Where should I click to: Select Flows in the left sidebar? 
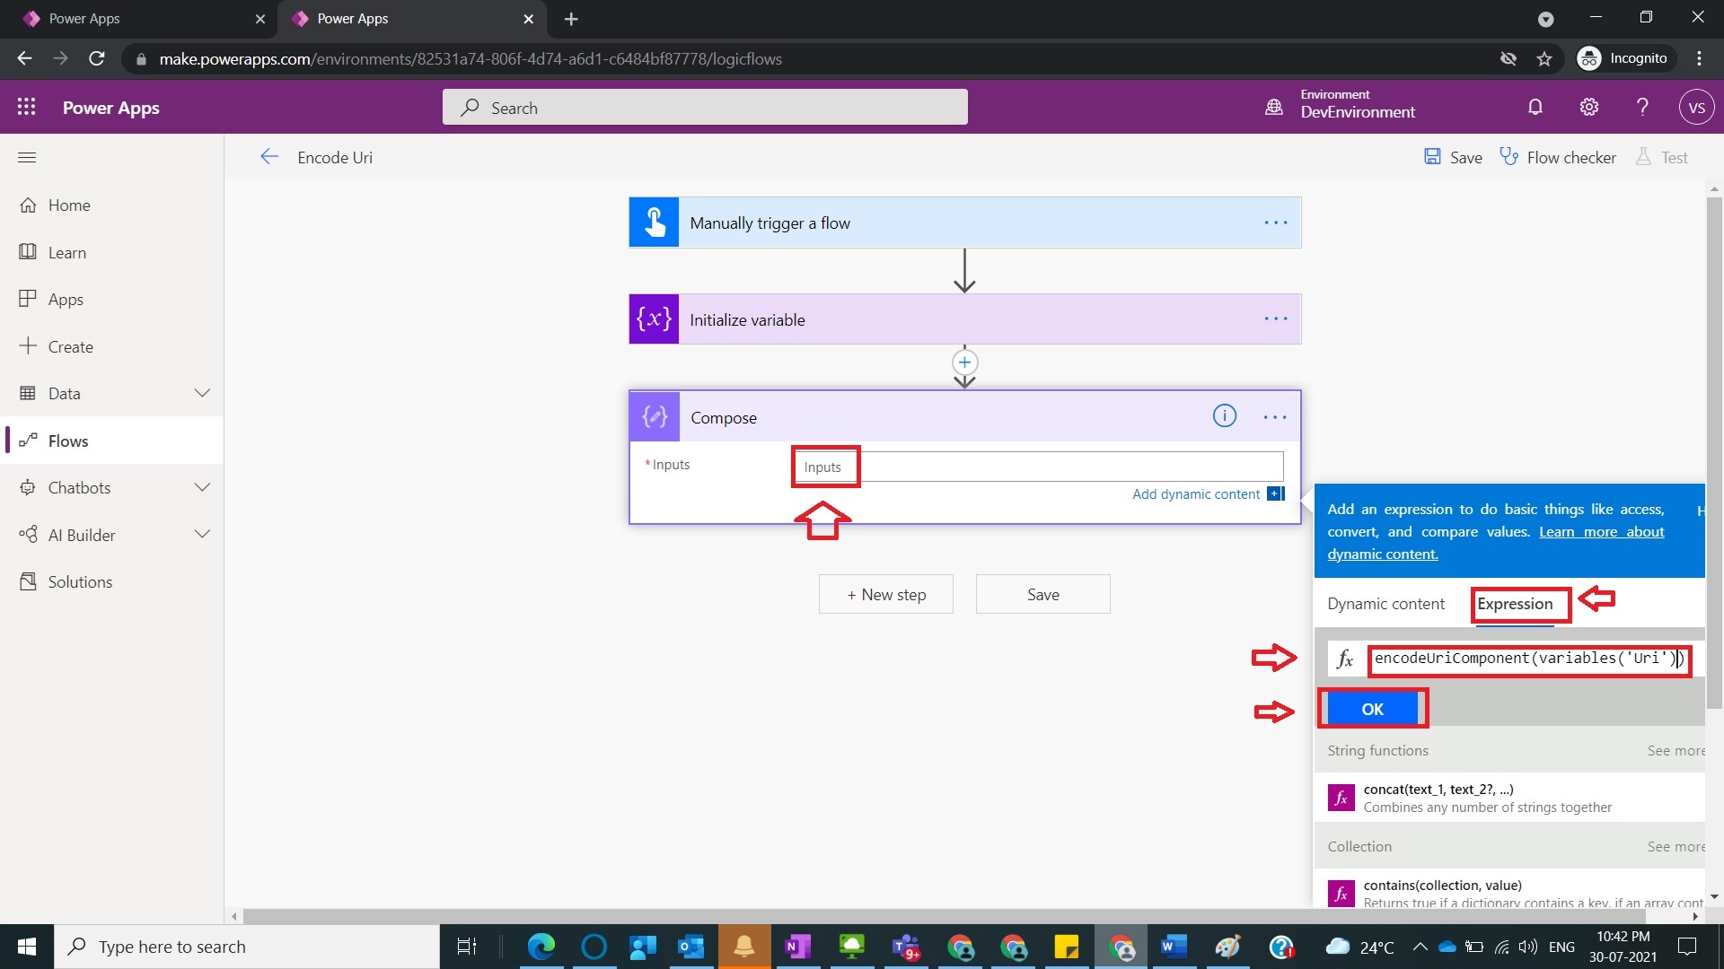click(x=67, y=440)
